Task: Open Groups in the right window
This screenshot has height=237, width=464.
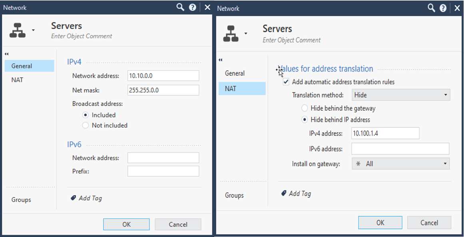Action: coord(234,195)
